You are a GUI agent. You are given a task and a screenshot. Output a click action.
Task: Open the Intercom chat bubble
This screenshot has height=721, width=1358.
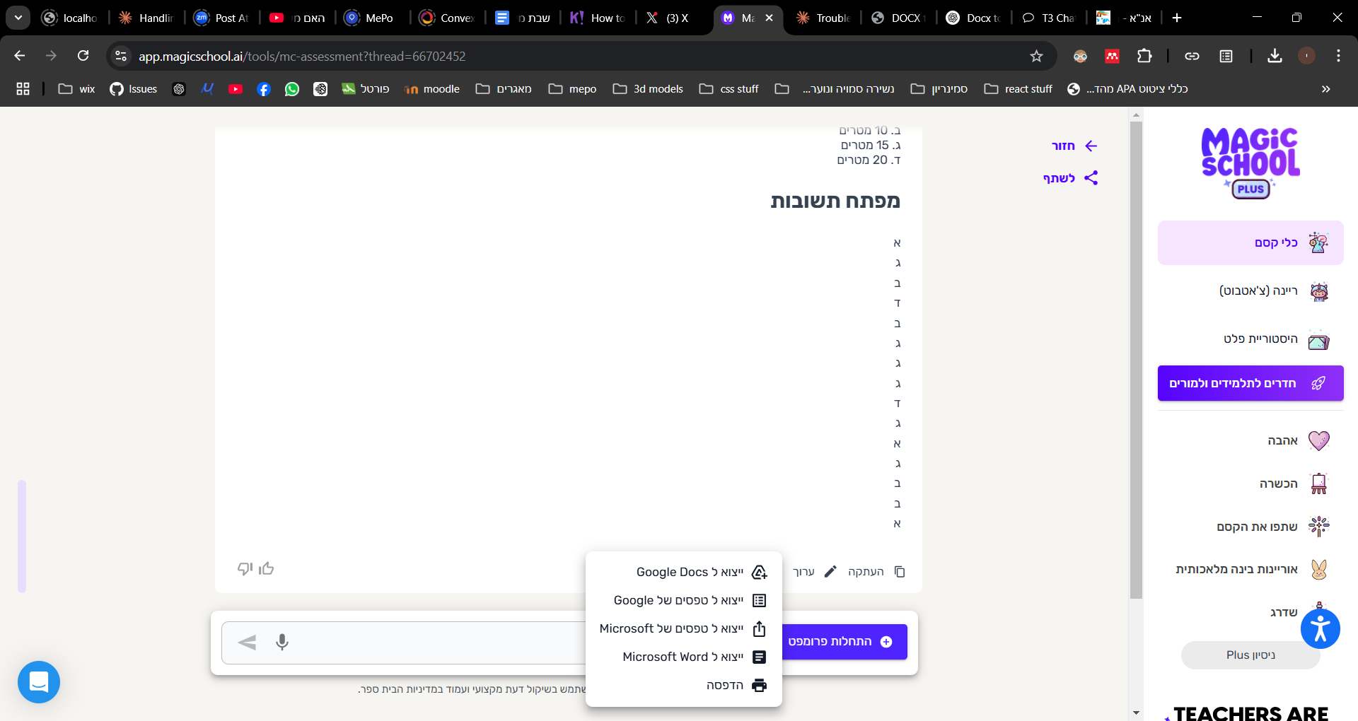coord(39,682)
